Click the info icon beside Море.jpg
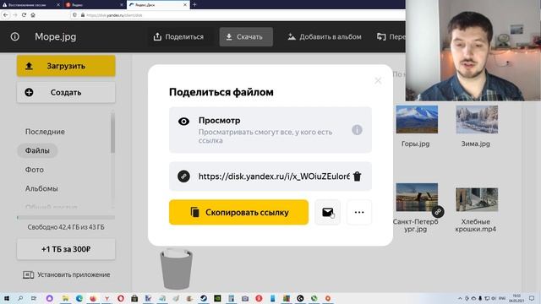This screenshot has height=304, width=541. tap(15, 36)
